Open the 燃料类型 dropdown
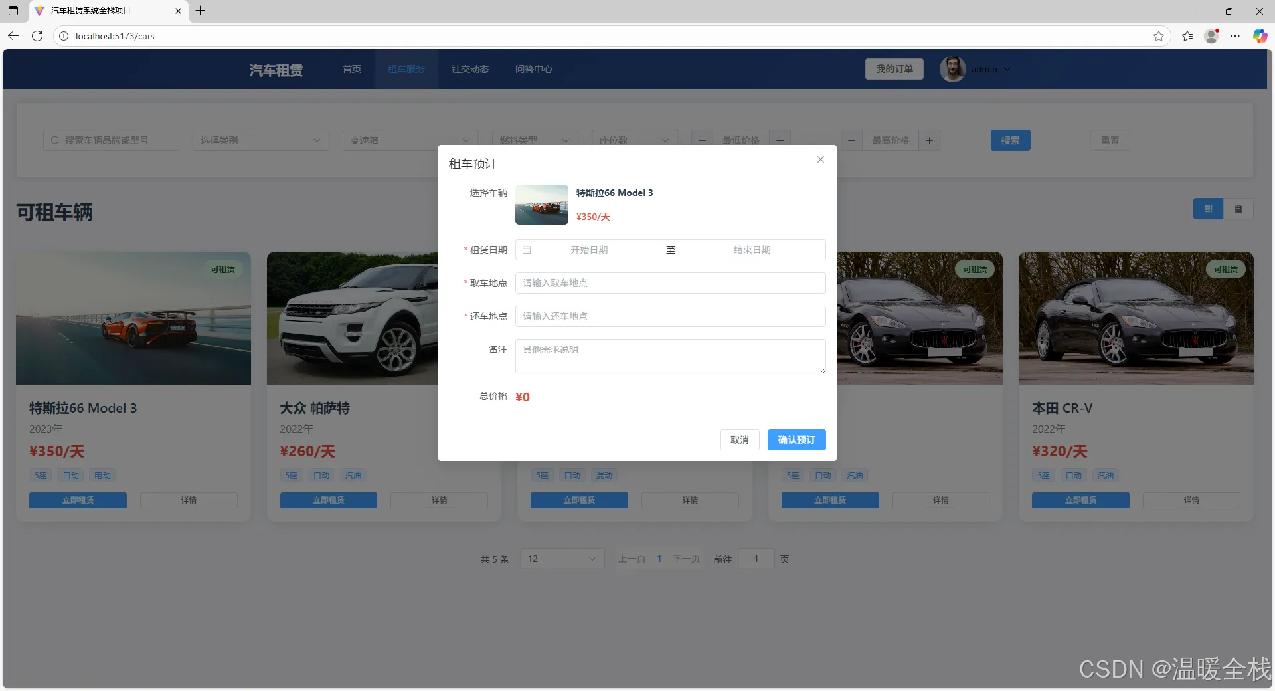 (x=535, y=140)
